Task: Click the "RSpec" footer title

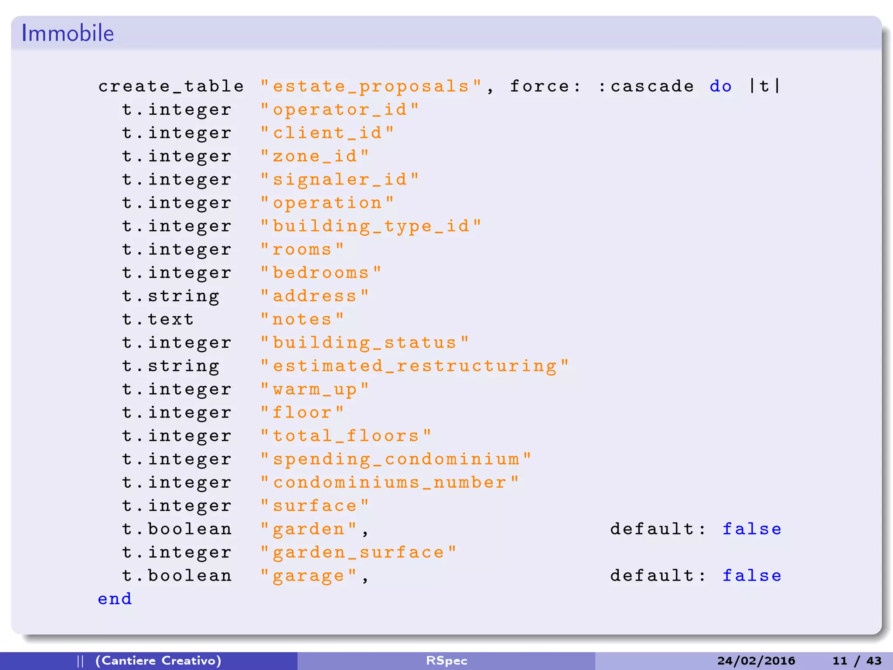Action: 446,661
